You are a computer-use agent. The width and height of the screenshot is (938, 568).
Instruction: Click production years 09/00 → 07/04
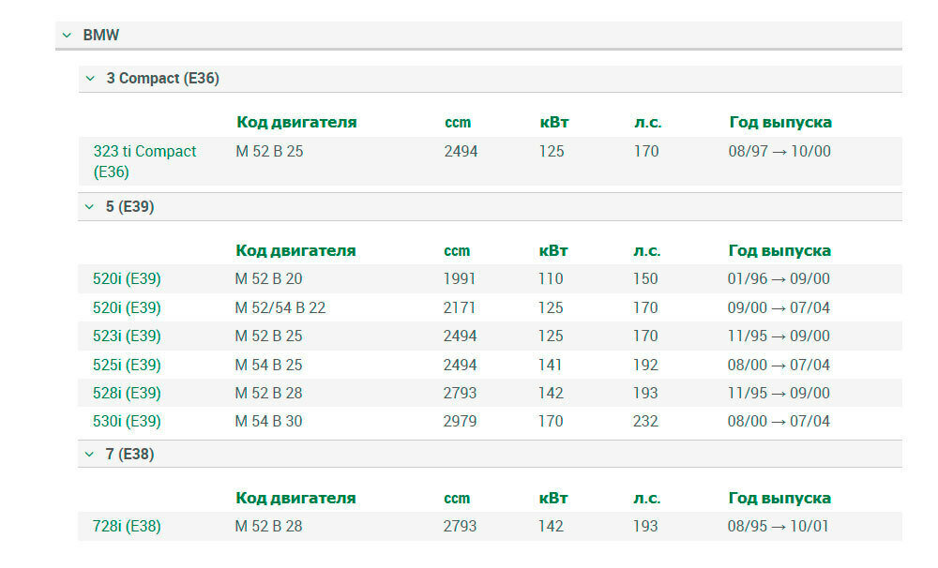pyautogui.click(x=779, y=307)
